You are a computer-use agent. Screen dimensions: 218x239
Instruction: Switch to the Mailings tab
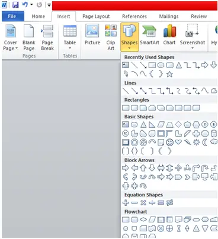click(169, 17)
